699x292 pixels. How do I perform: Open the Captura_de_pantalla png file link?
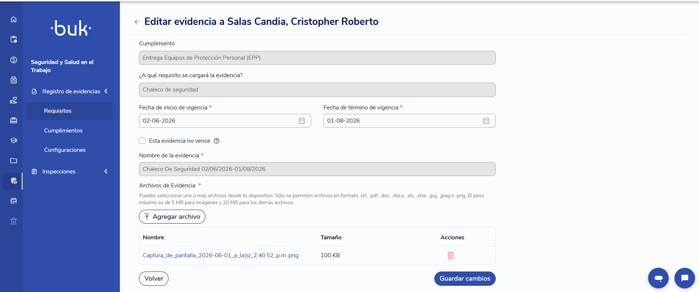(220, 255)
